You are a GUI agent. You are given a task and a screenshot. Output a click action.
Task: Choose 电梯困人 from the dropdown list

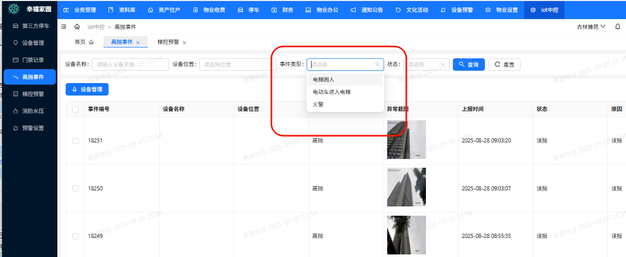coord(324,79)
